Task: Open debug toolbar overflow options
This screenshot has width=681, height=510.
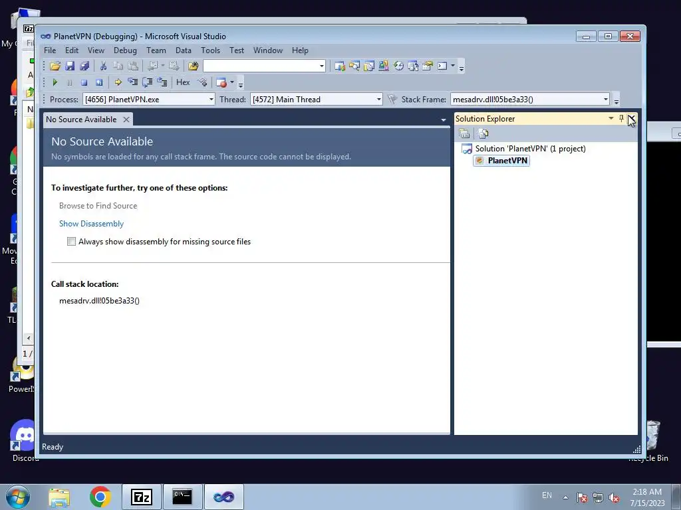Action: pos(241,83)
